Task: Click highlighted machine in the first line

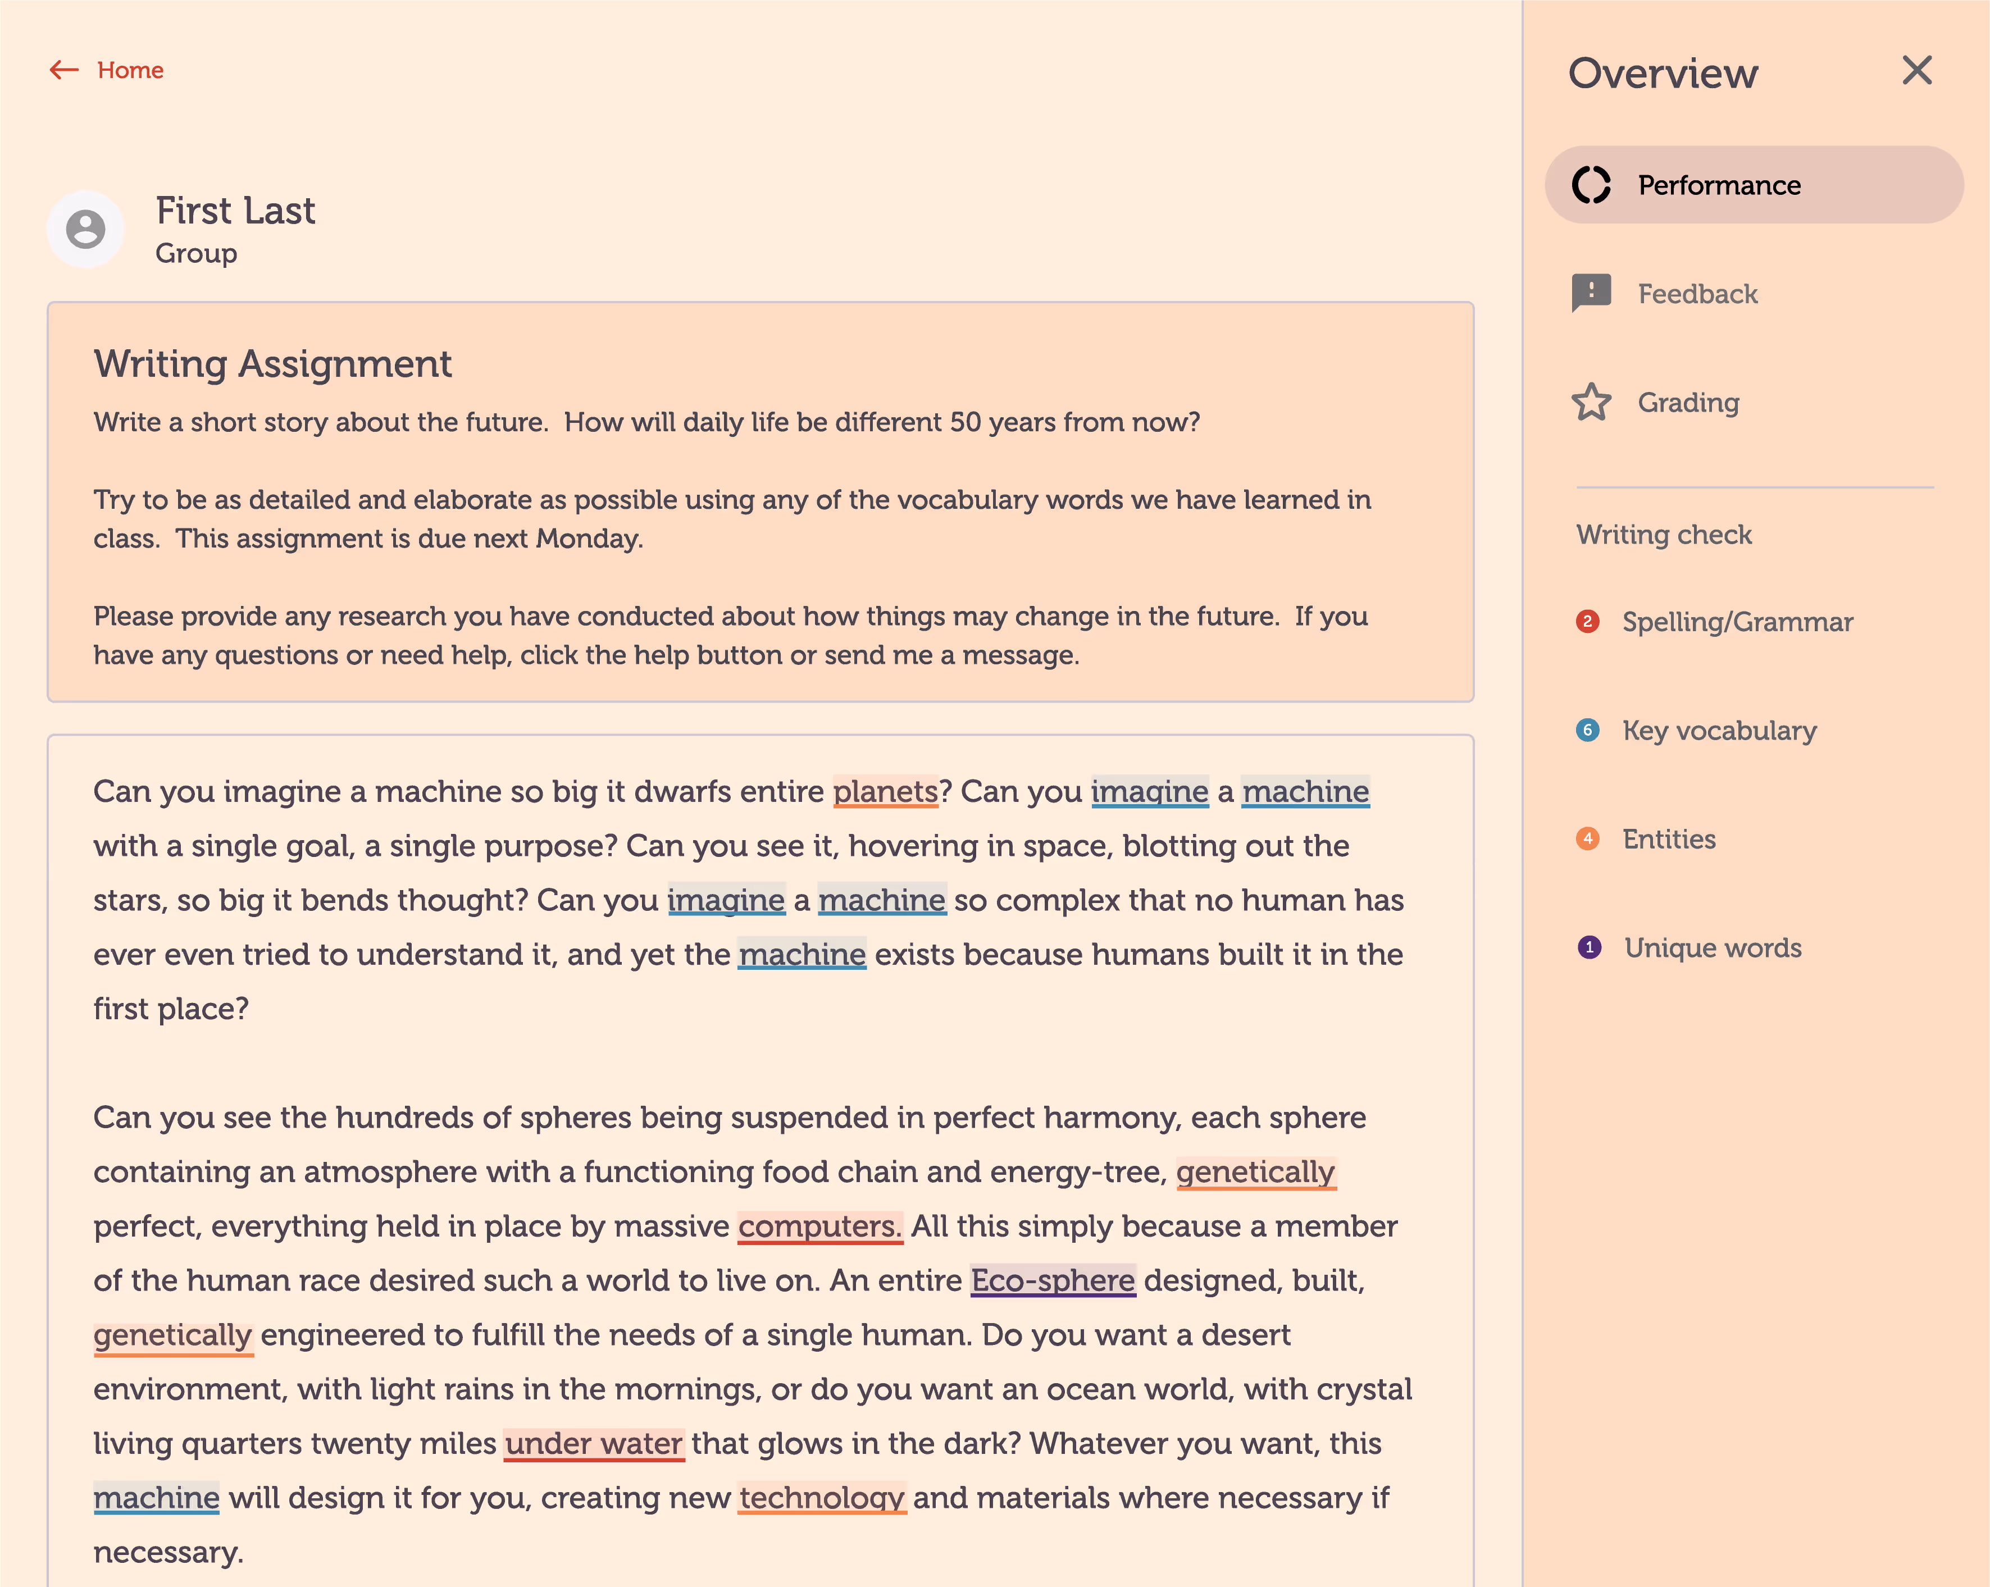Action: (x=1305, y=792)
